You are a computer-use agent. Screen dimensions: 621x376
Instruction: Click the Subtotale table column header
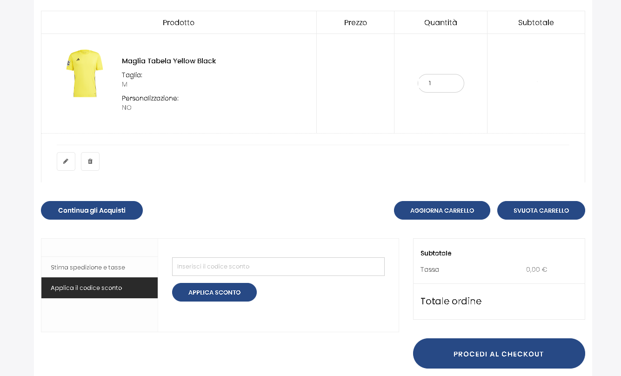point(536,22)
